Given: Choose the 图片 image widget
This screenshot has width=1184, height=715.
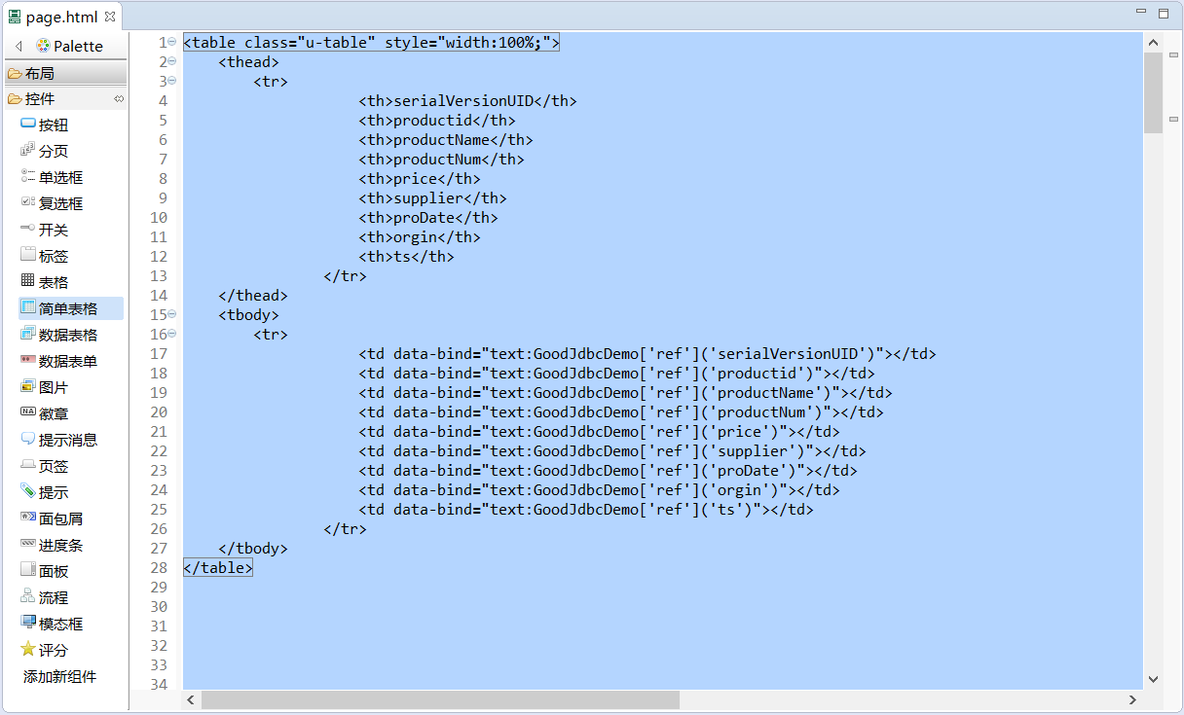Looking at the screenshot, I should (x=54, y=387).
